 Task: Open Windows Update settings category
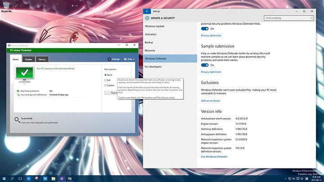[x=170, y=26]
